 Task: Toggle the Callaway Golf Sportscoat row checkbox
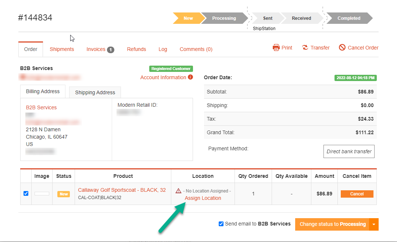(x=26, y=194)
